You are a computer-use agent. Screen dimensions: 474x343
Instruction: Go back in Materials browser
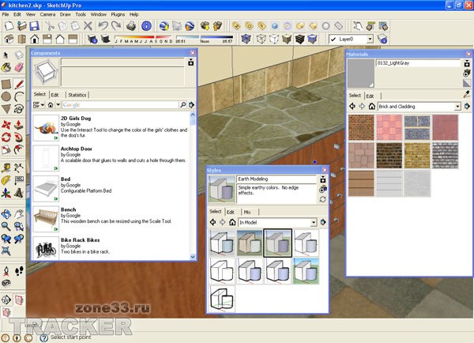tap(352, 106)
